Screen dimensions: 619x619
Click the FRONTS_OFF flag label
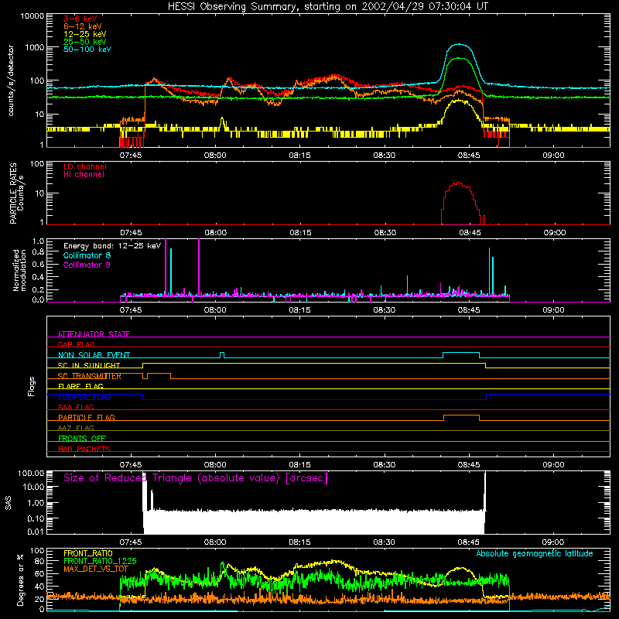point(82,438)
